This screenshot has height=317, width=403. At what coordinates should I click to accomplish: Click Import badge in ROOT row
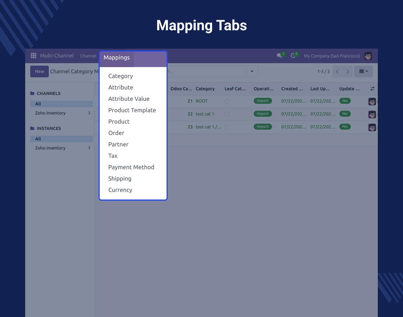(263, 101)
